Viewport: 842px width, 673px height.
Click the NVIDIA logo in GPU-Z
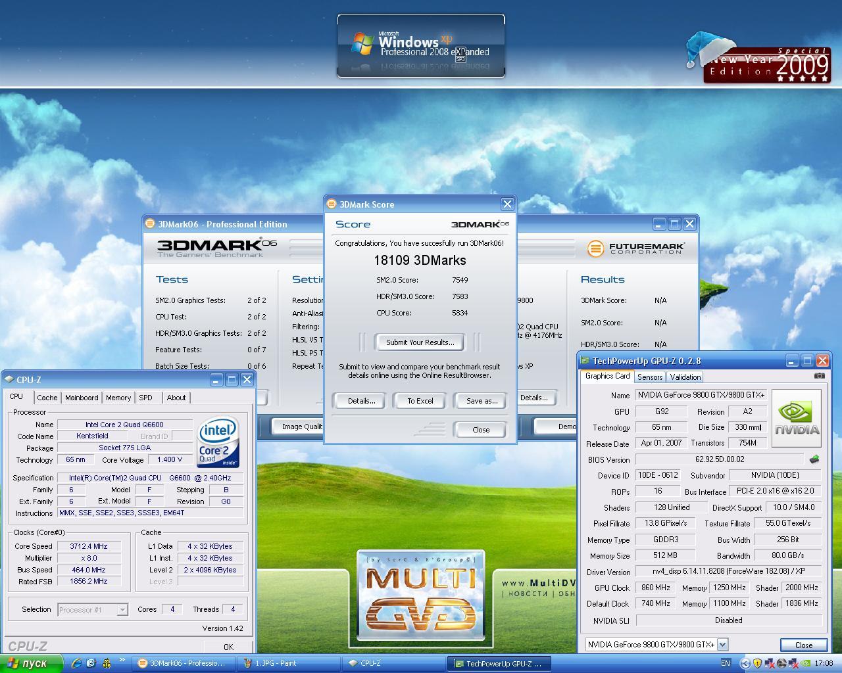pyautogui.click(x=797, y=418)
